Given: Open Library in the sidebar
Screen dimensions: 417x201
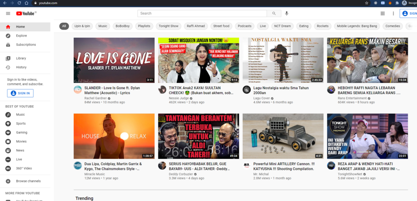Looking at the screenshot, I should coord(21,58).
